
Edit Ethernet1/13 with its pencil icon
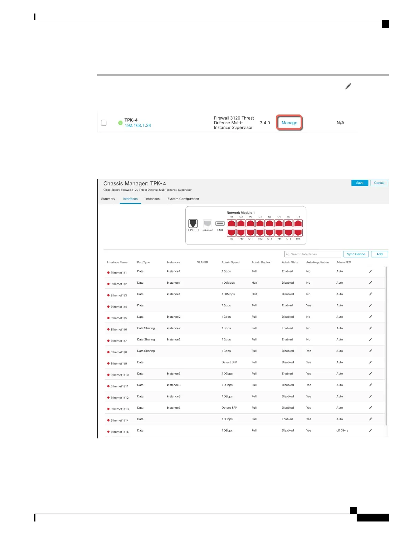tap(370, 408)
